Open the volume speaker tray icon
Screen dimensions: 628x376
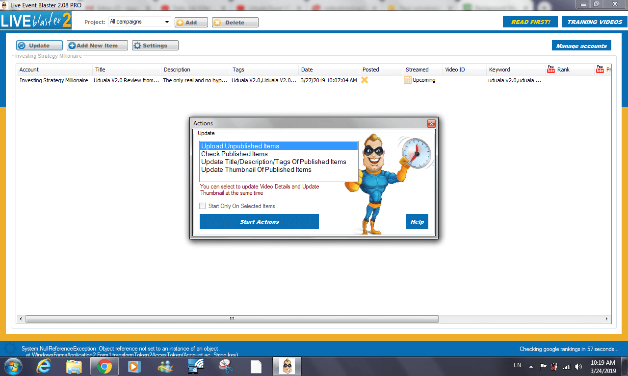click(x=578, y=366)
